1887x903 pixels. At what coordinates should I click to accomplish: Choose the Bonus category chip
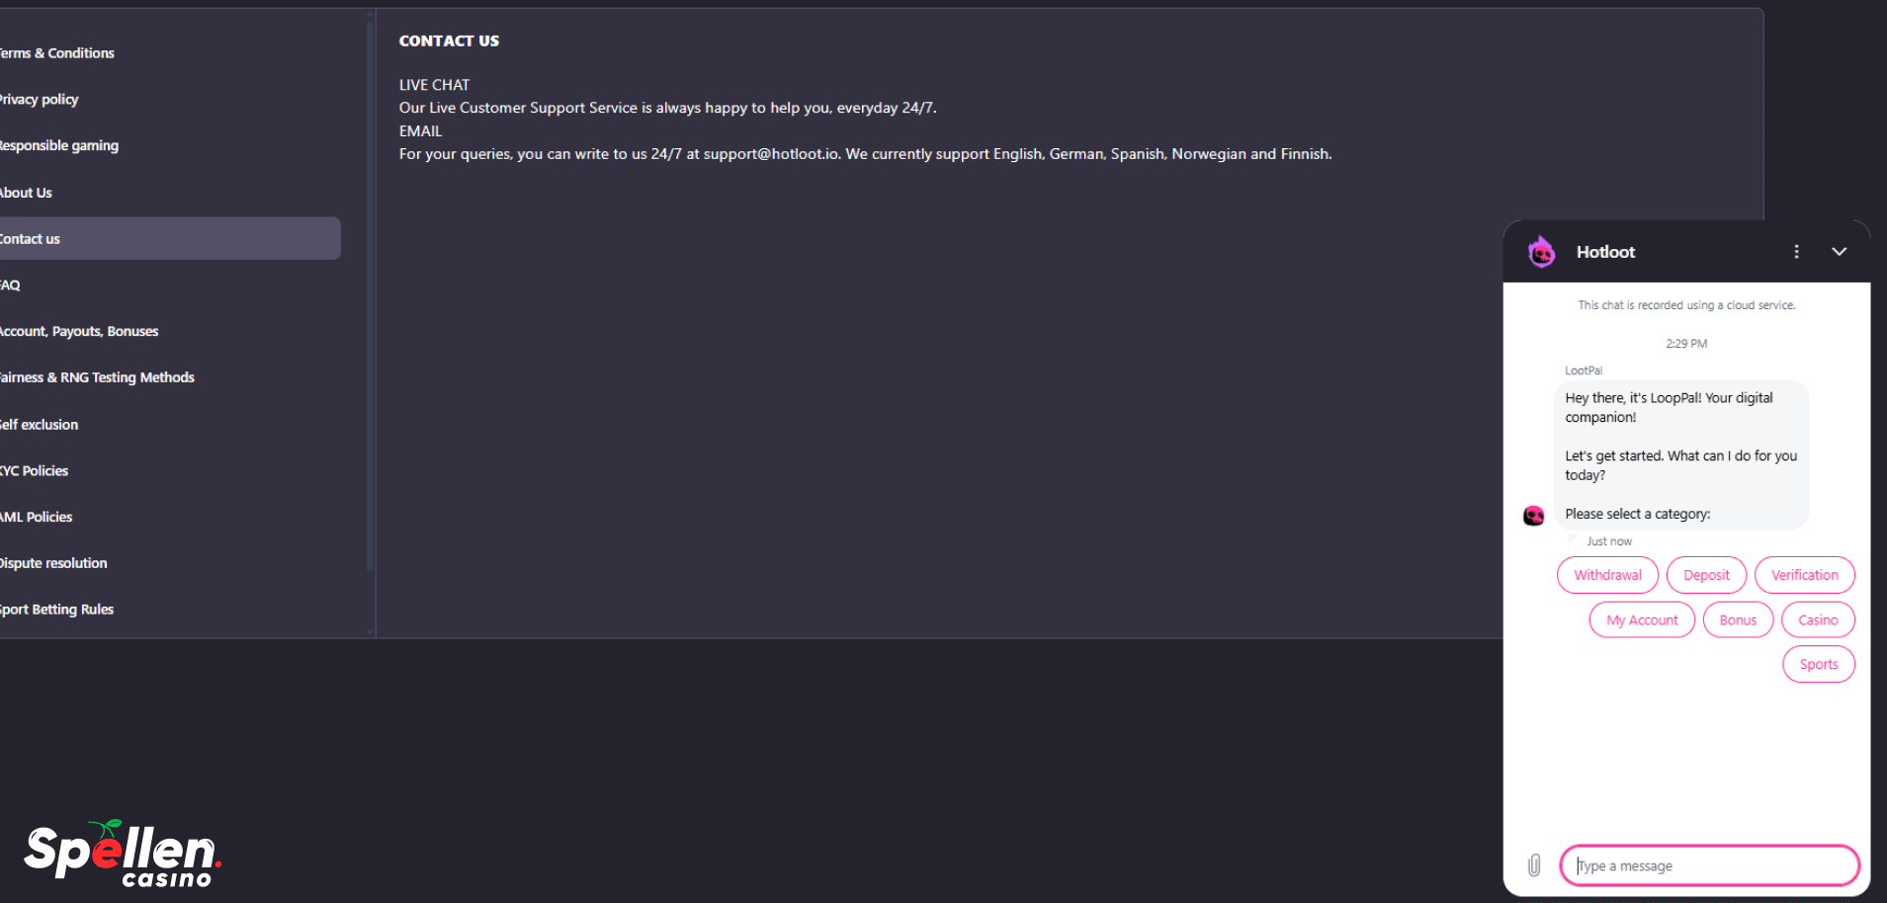click(1738, 620)
